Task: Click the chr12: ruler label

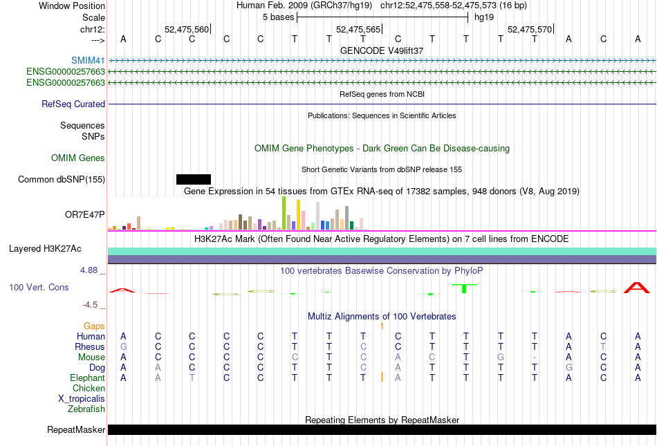Action: [x=93, y=29]
